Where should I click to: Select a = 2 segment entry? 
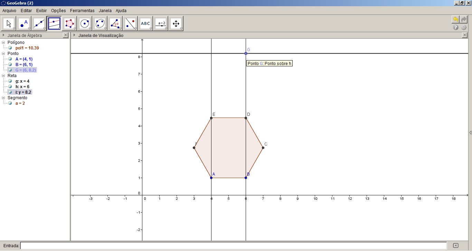(20, 103)
